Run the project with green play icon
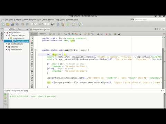The width and height of the screenshot is (166, 124). point(67,24)
